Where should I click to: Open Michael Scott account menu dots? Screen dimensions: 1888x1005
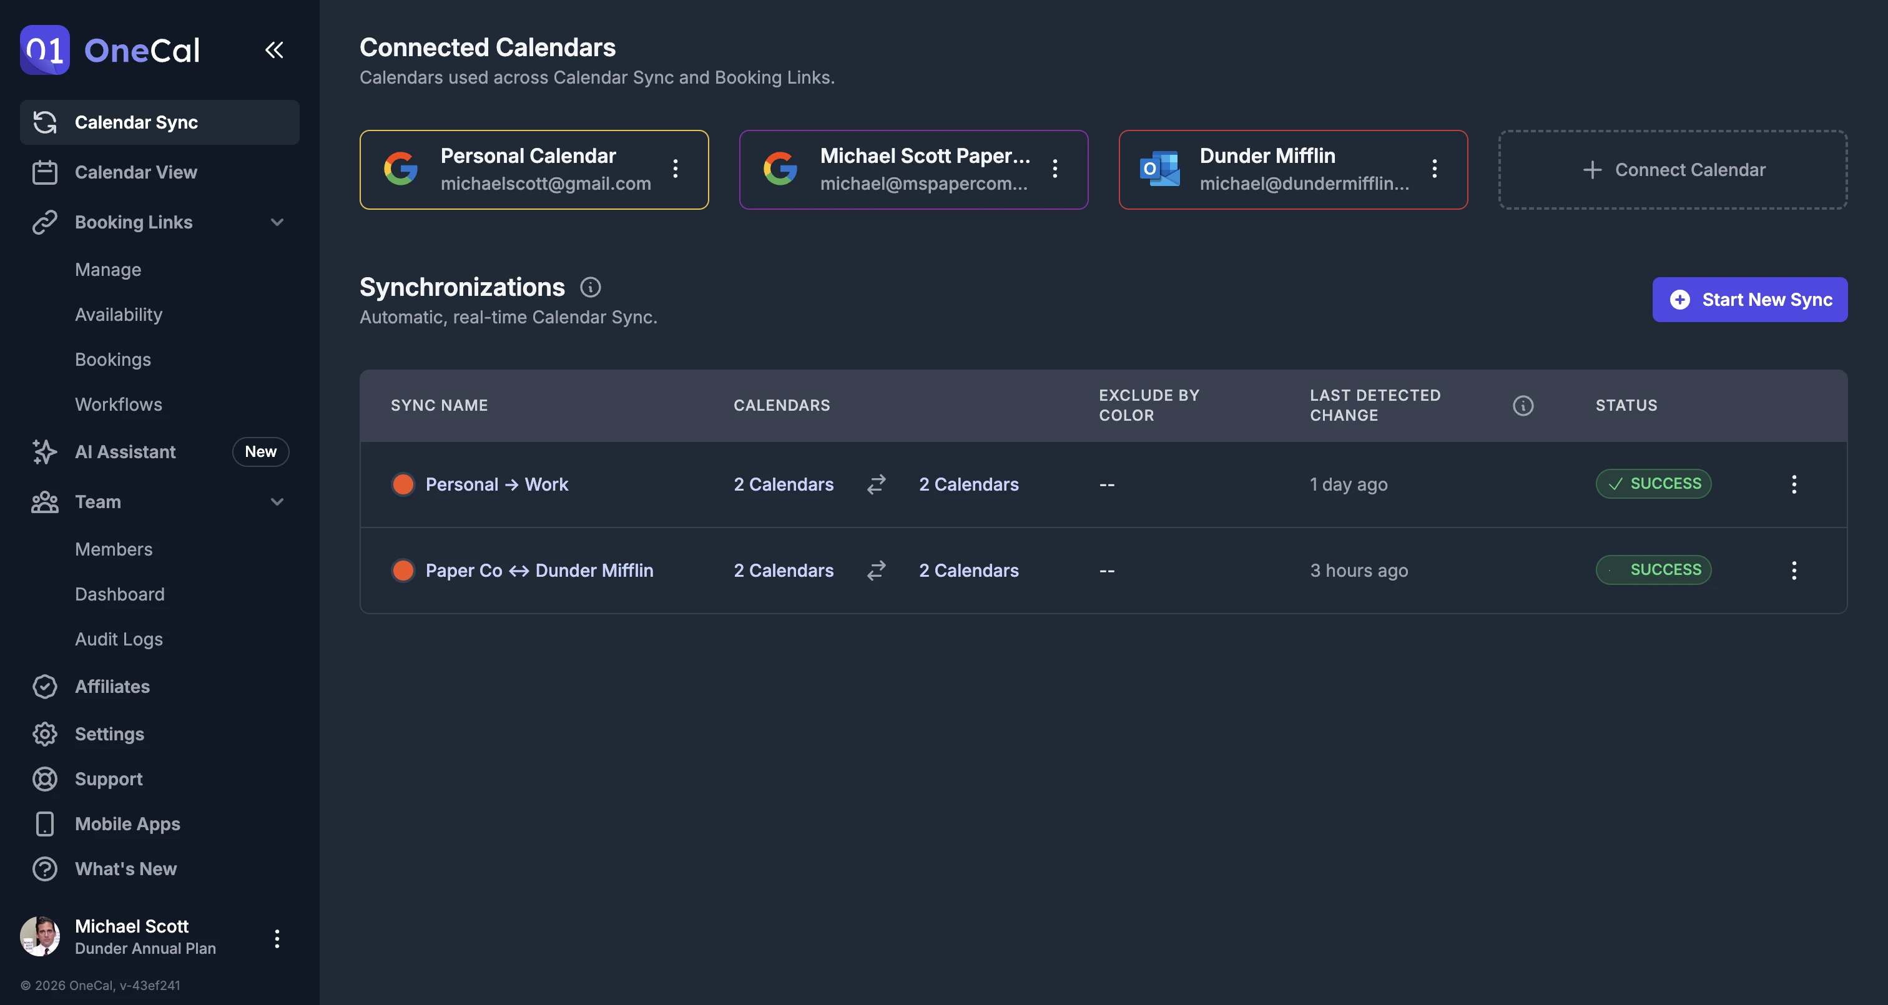pos(277,938)
